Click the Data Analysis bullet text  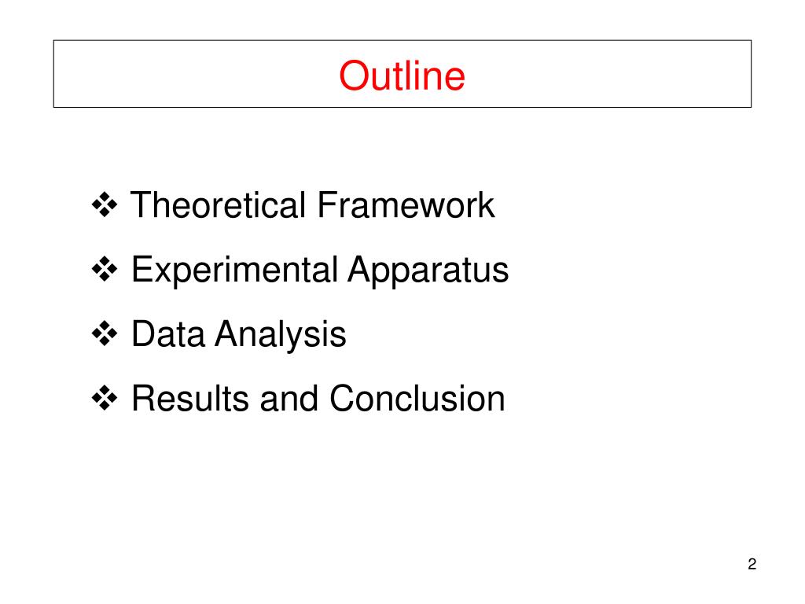pos(239,334)
